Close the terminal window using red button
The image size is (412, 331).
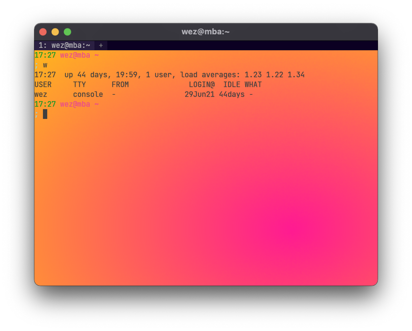43,32
